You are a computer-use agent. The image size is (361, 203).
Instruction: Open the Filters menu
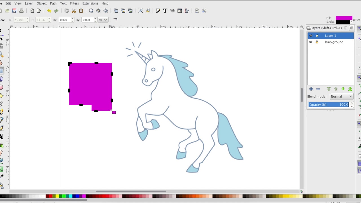pyautogui.click(x=74, y=3)
